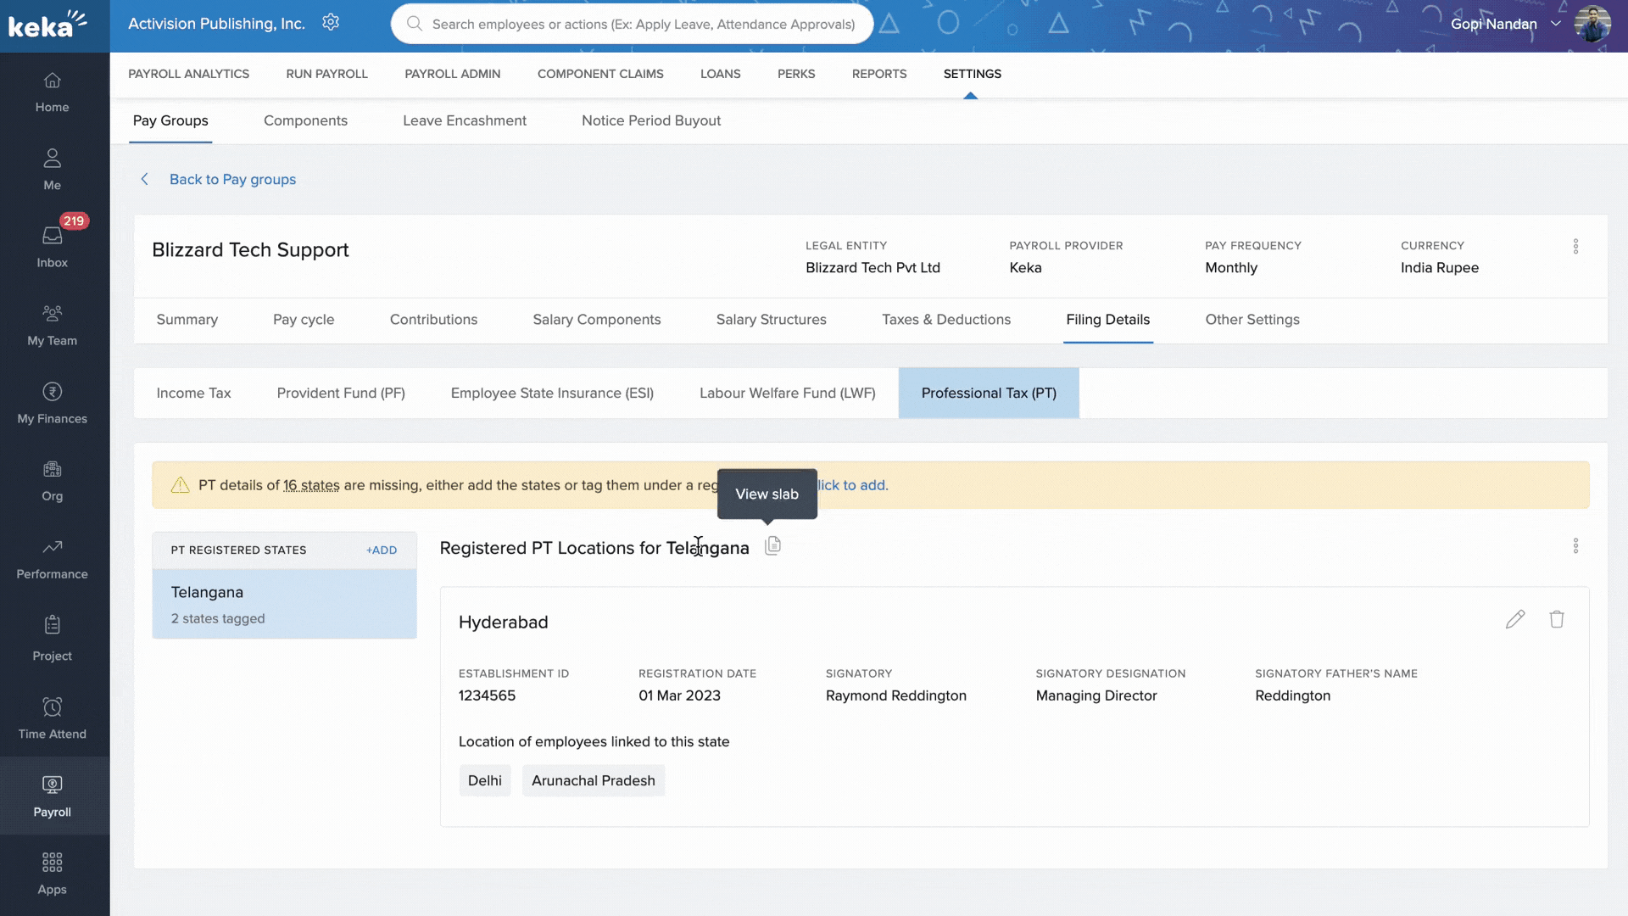Click the +ADD registered state button

(x=382, y=550)
